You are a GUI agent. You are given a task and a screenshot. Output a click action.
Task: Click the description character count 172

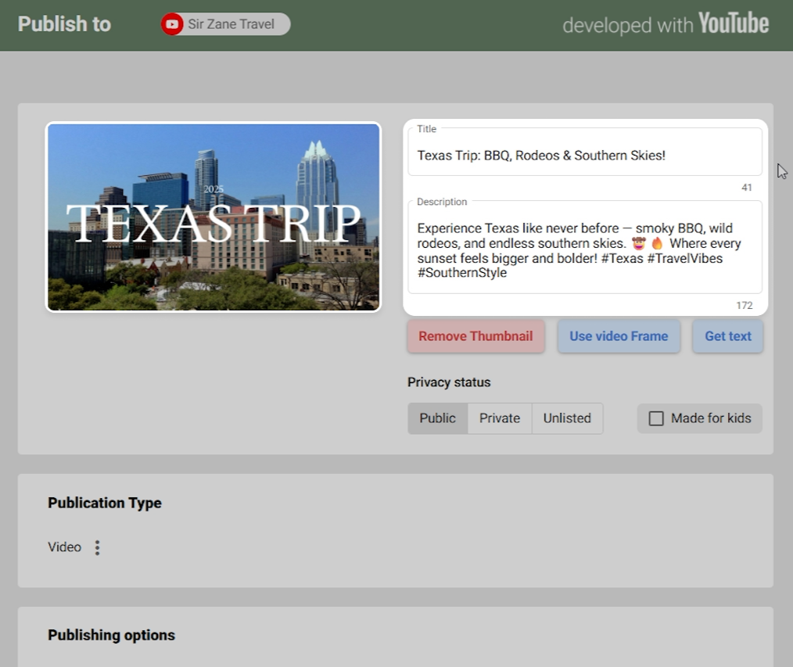click(744, 305)
